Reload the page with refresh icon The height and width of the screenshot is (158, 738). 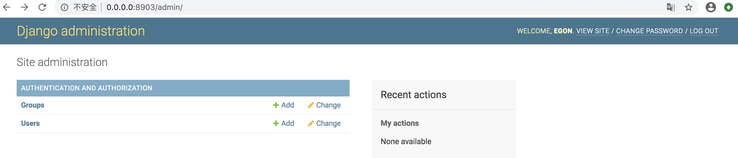pos(42,7)
